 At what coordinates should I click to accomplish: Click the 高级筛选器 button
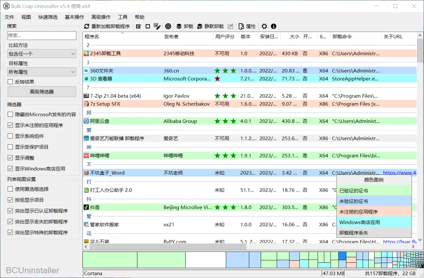[x=42, y=92]
